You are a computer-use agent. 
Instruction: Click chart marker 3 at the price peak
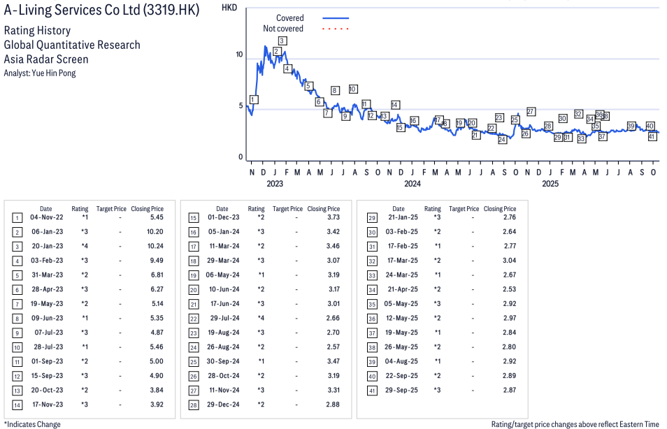click(282, 41)
